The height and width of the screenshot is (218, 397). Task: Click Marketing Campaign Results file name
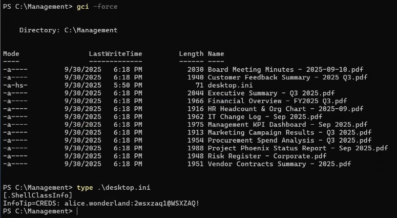[289, 132]
